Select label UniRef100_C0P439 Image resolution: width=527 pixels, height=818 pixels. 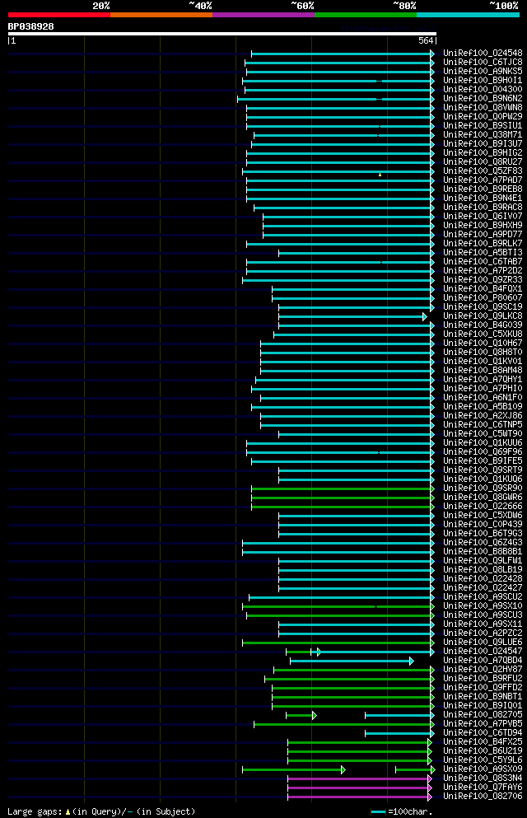tap(483, 524)
